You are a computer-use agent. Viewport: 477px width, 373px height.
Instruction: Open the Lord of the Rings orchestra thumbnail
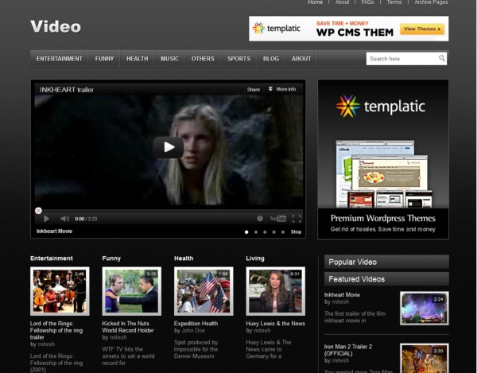coord(60,291)
